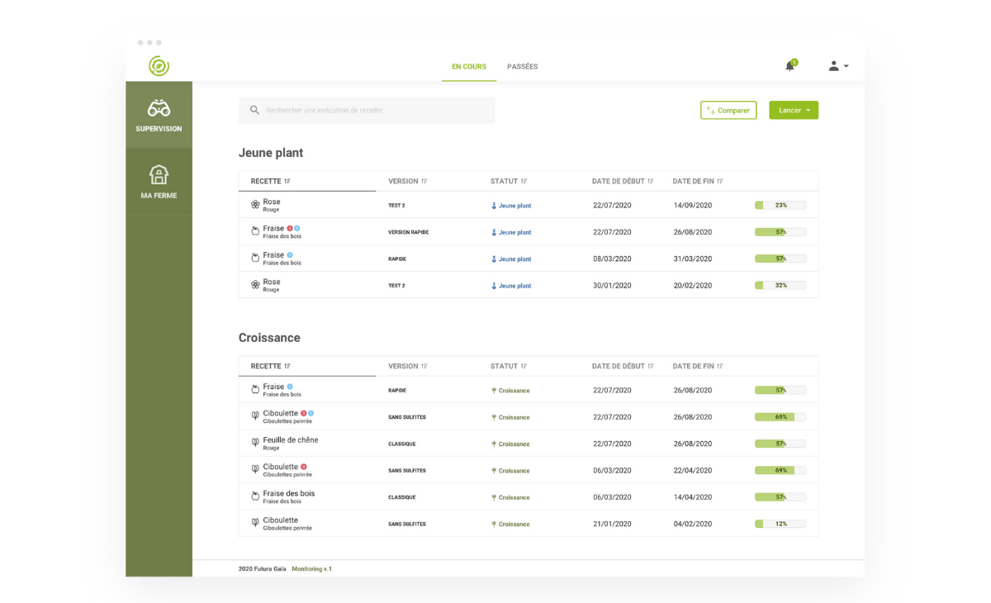Open the Monitoring v.1 footer link
Image resolution: width=991 pixels, height=603 pixels.
[311, 569]
